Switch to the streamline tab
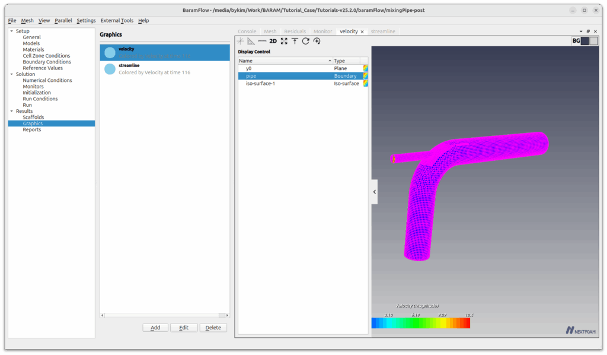This screenshot has height=355, width=607. [x=383, y=31]
